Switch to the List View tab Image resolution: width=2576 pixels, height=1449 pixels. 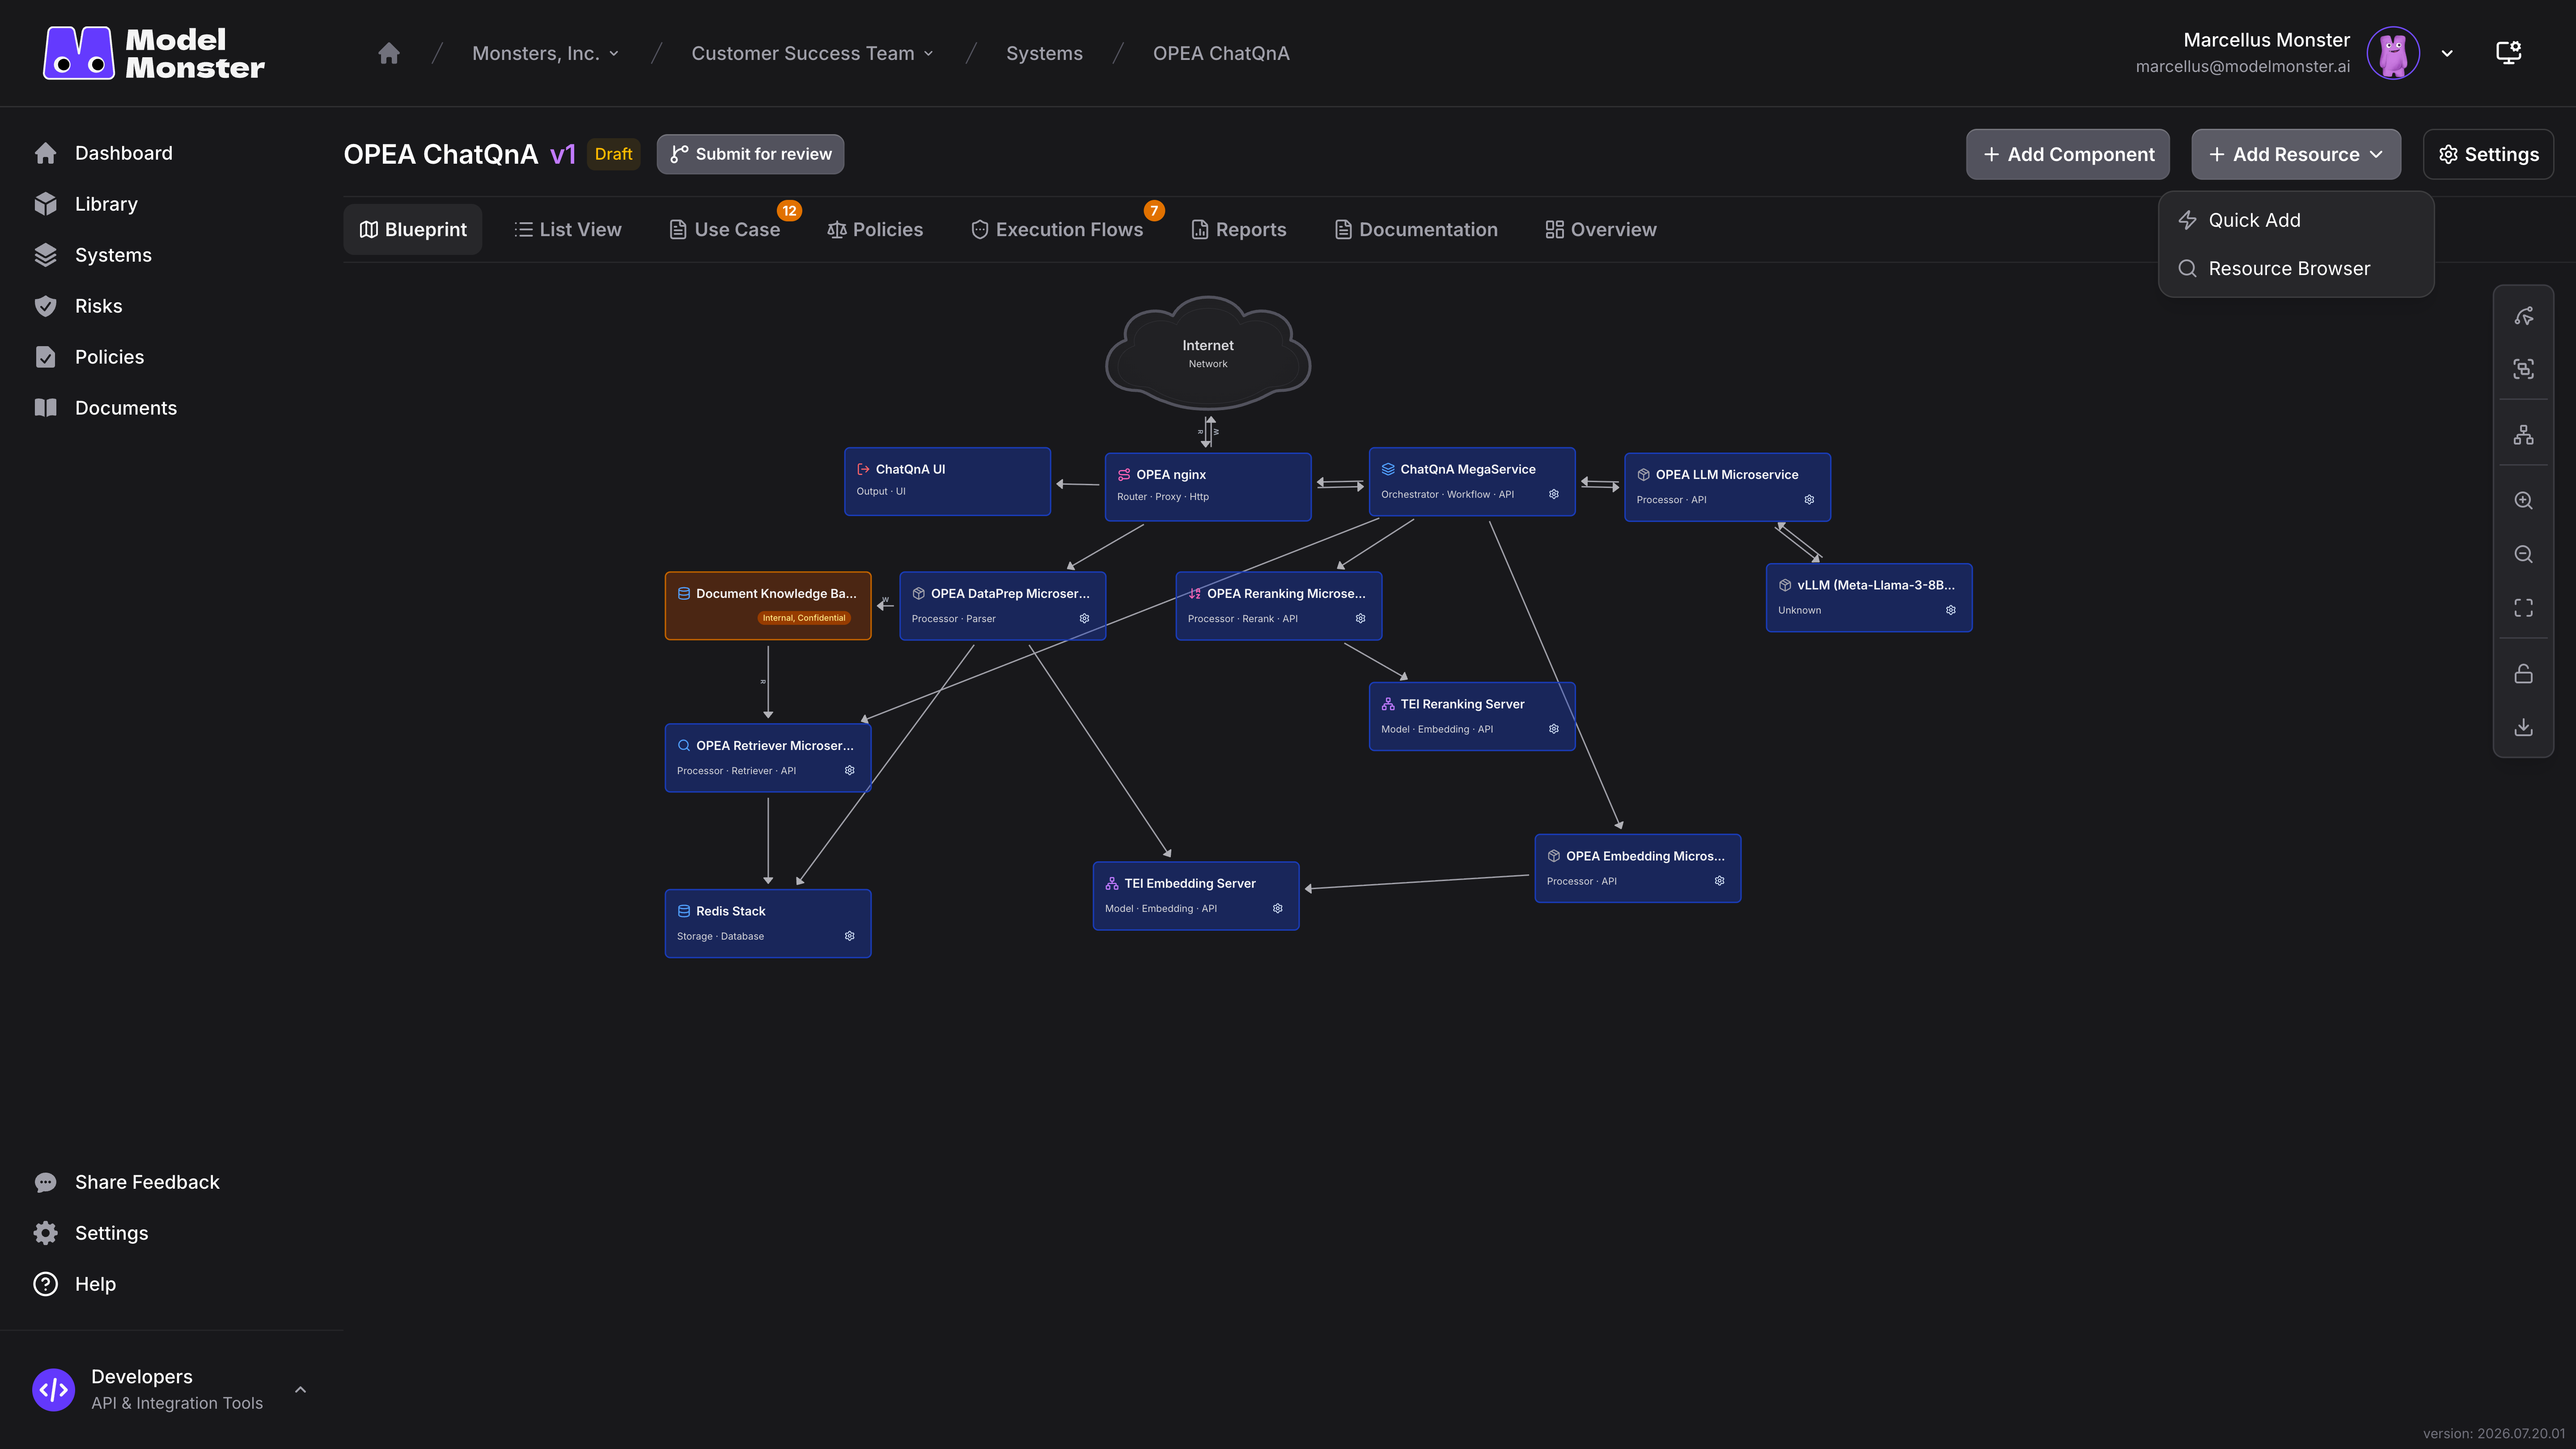click(x=567, y=229)
